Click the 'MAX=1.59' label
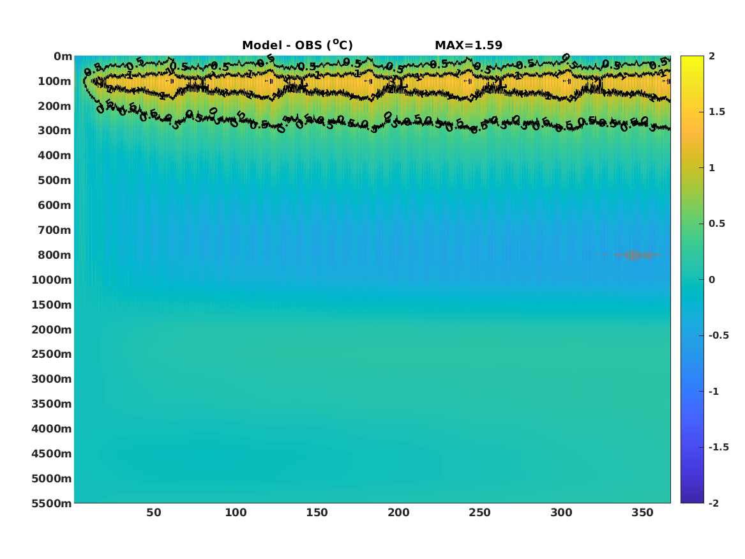 tap(469, 45)
